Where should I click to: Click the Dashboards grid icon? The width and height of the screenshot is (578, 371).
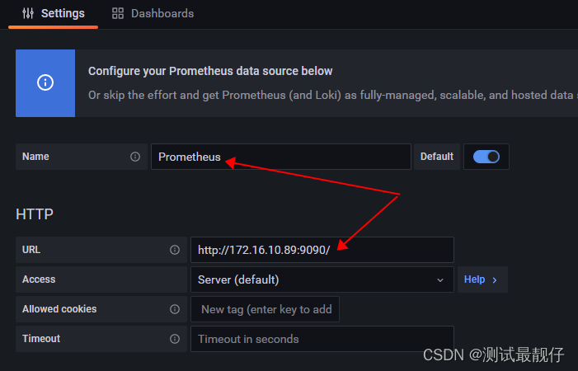[118, 14]
